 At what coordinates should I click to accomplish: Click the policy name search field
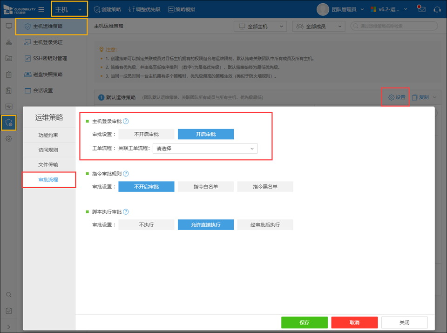point(397,26)
